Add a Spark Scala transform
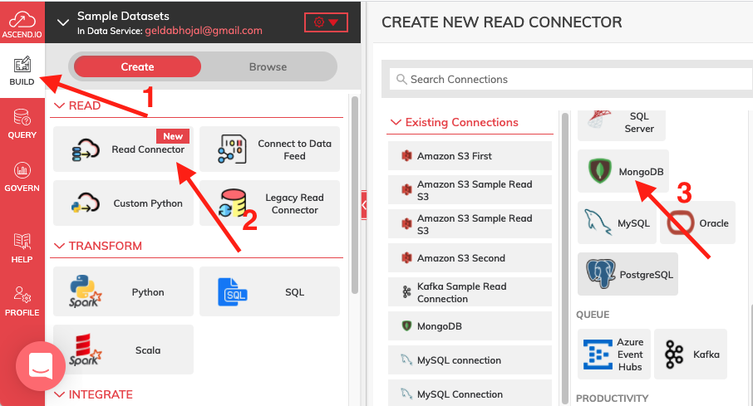Viewport: 753px width, 406px height. click(x=123, y=350)
